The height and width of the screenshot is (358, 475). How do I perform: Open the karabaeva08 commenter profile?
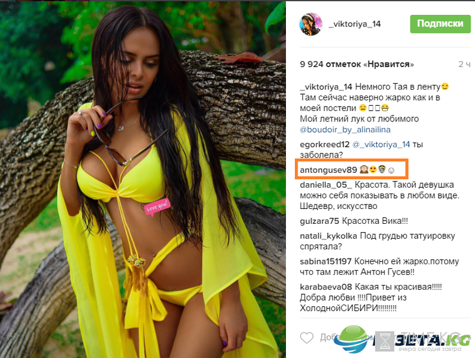click(326, 287)
